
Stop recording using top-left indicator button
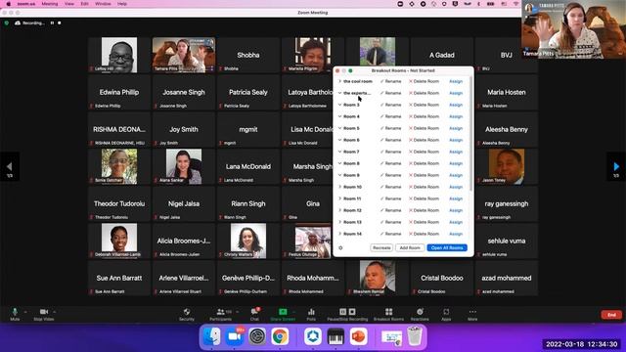pyautogui.click(x=60, y=23)
